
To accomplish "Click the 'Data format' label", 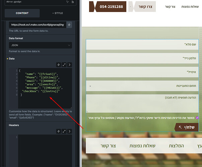I will coord(16,38).
